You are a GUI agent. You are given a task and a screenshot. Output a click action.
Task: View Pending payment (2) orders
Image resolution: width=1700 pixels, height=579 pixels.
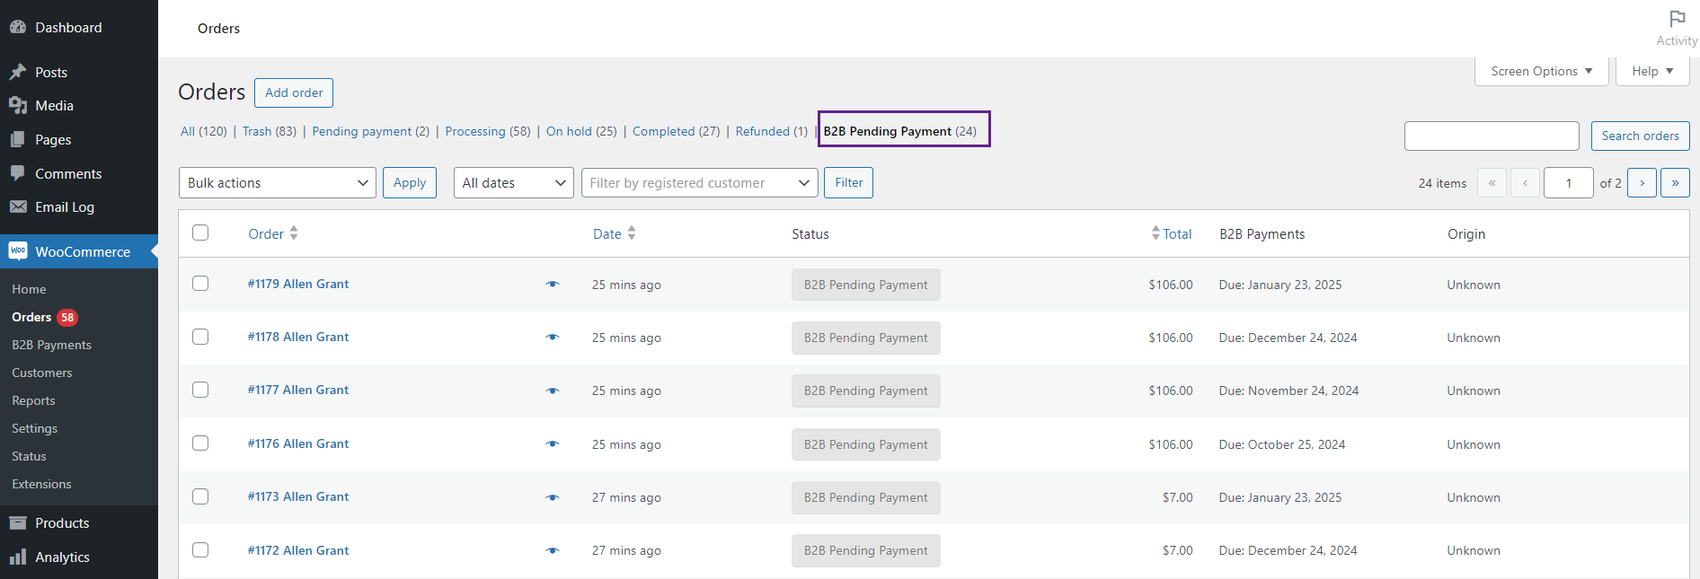click(371, 131)
